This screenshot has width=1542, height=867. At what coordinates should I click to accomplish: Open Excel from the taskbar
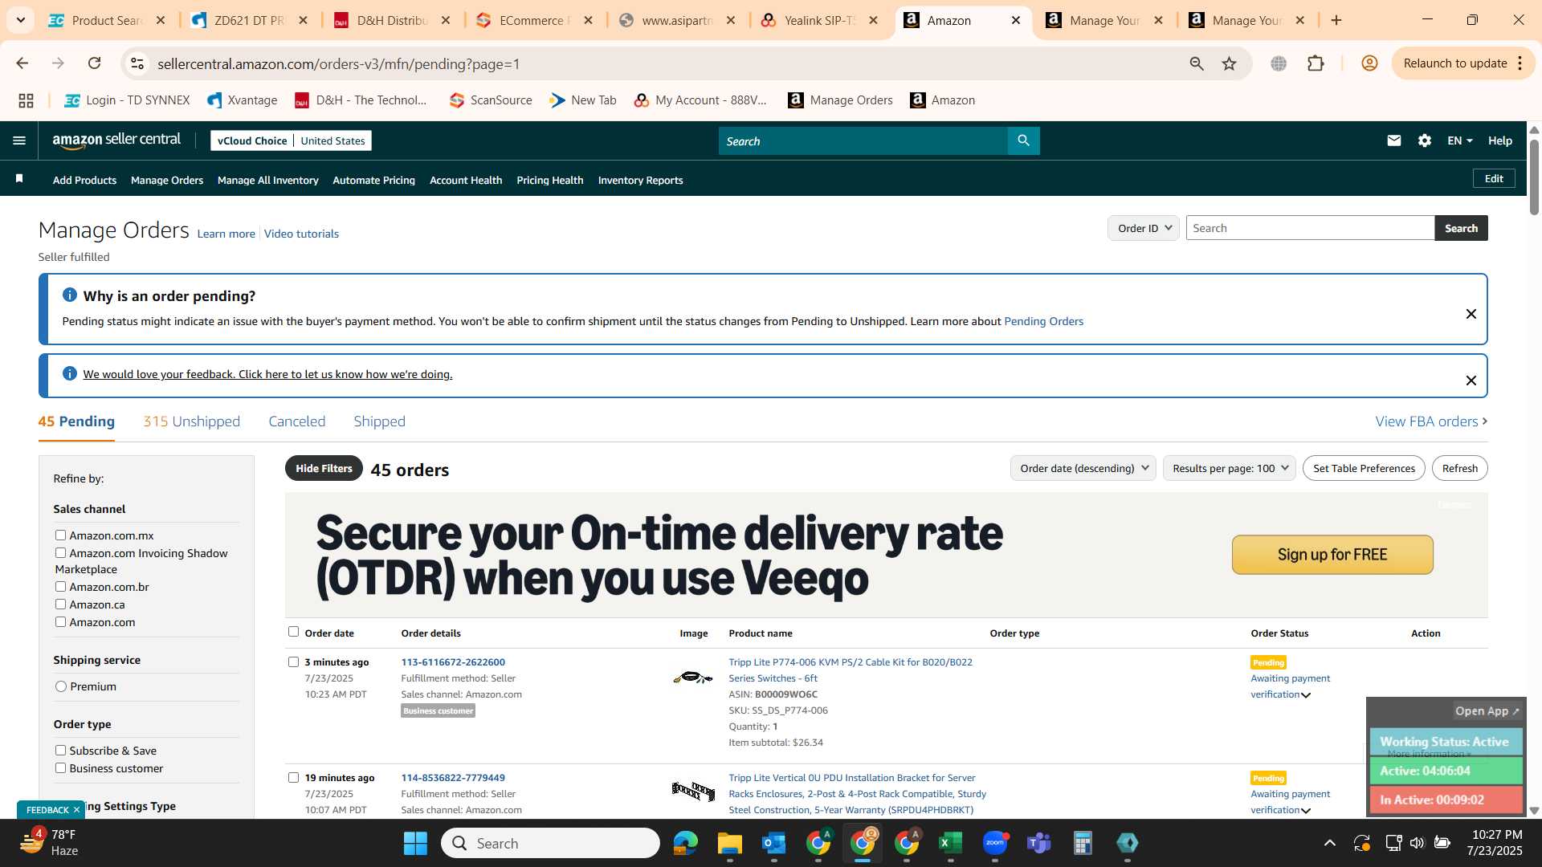(x=951, y=843)
